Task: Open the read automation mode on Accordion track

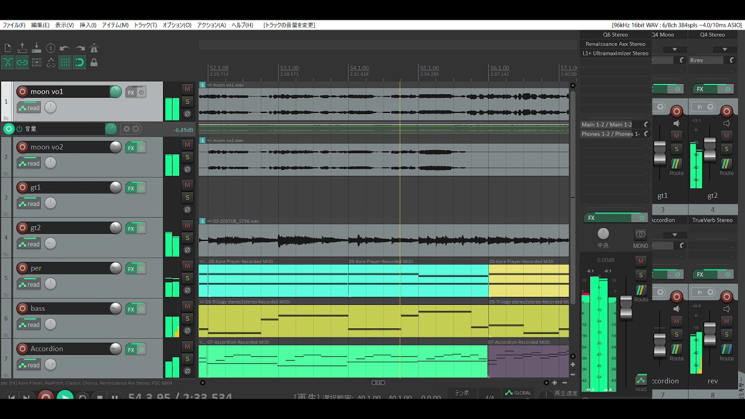Action: [29, 365]
